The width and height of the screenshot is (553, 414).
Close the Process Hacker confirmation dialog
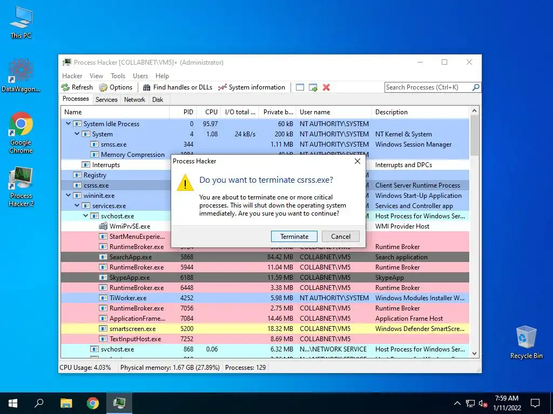(358, 161)
